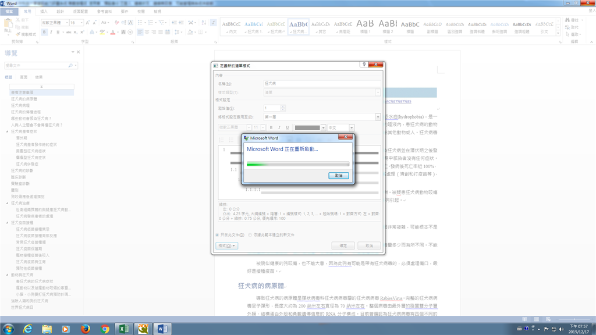Toggle Underline in the ribbon Font group
The image size is (596, 335).
coord(58,33)
